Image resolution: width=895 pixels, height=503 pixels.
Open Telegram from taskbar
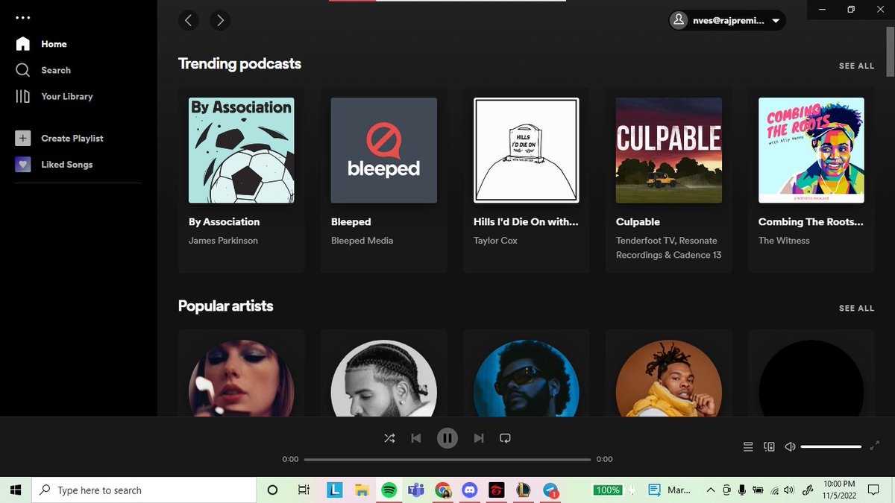click(x=550, y=490)
